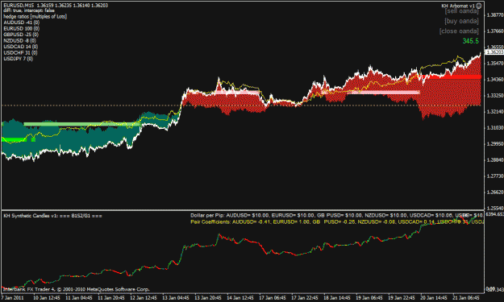Click the KH Synthetic Candles v1 indicator label
This screenshot has height=302, width=504.
[53, 216]
